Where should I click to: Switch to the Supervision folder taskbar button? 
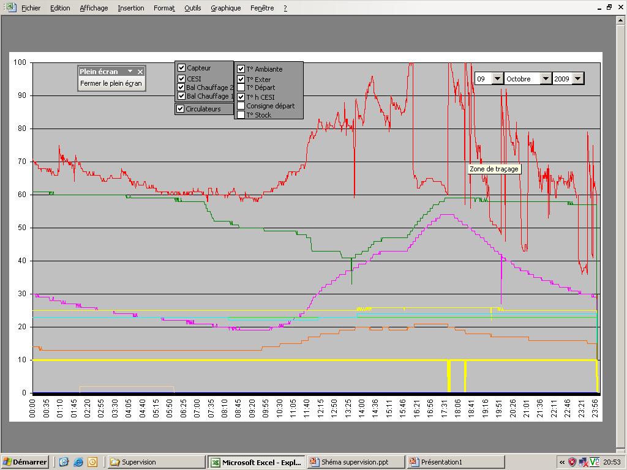coord(156,462)
